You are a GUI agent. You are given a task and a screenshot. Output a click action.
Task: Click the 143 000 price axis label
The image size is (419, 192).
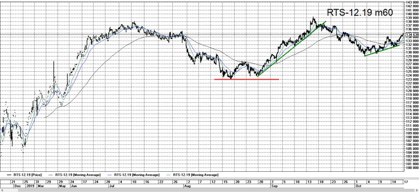[412, 3]
